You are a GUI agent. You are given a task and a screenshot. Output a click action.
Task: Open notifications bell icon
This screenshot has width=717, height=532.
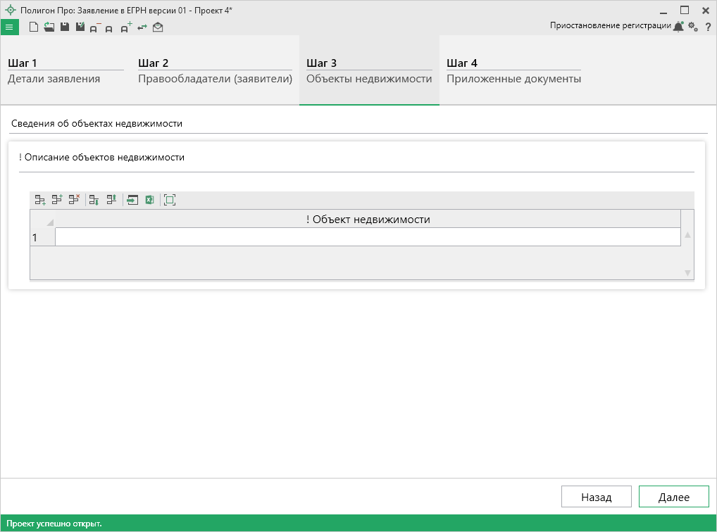click(678, 27)
